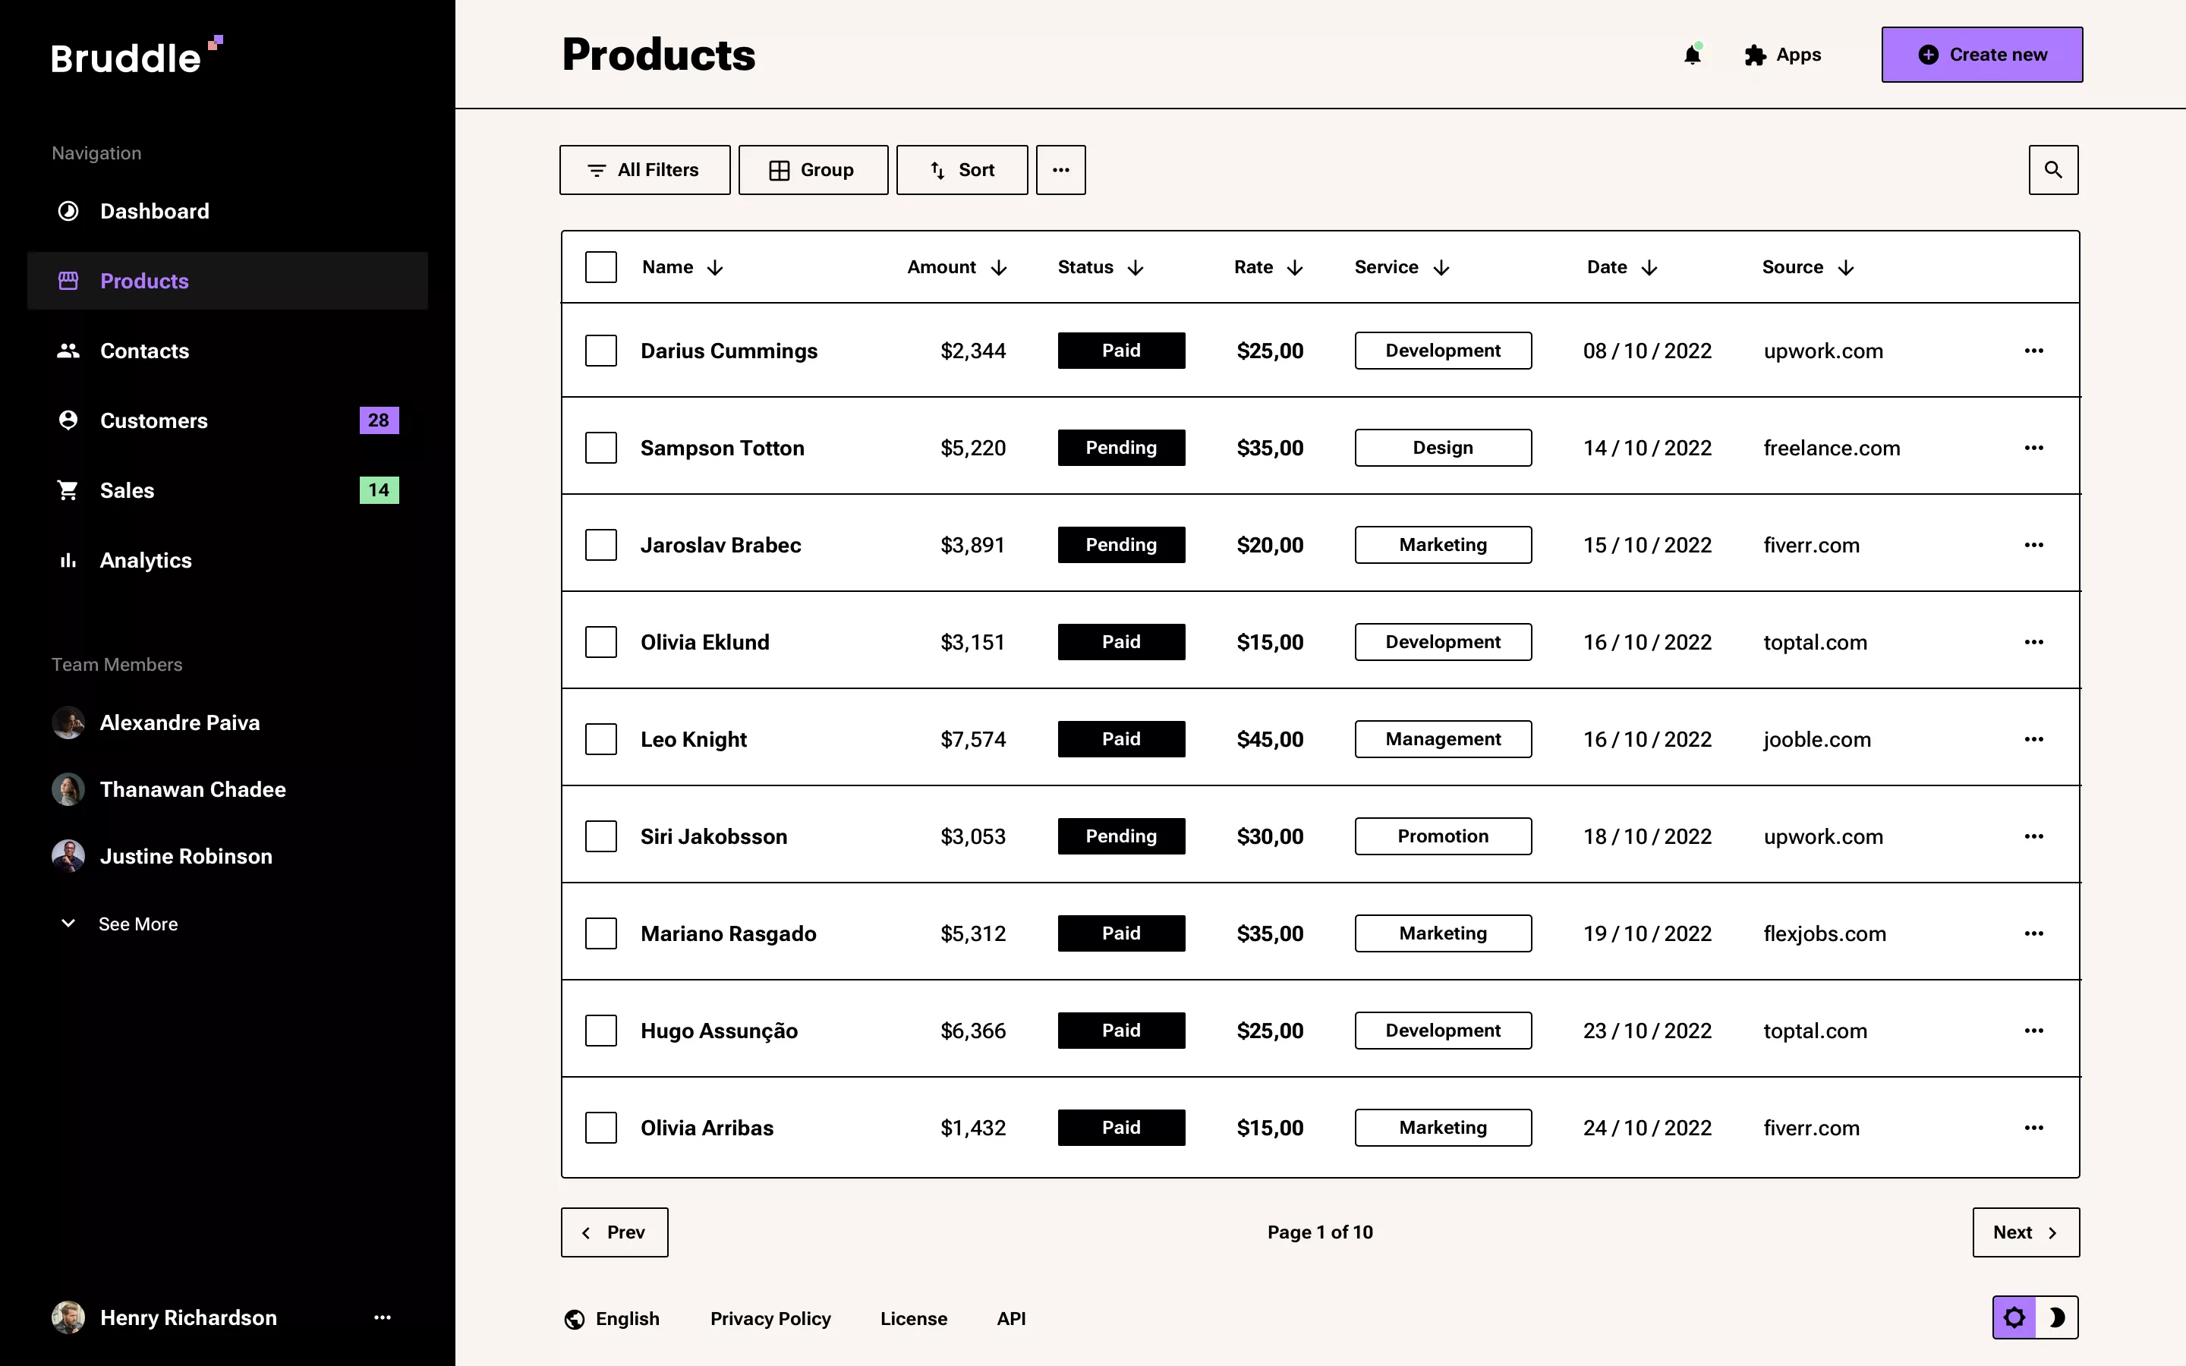Open the Analytics chart icon
The height and width of the screenshot is (1366, 2186).
(68, 560)
